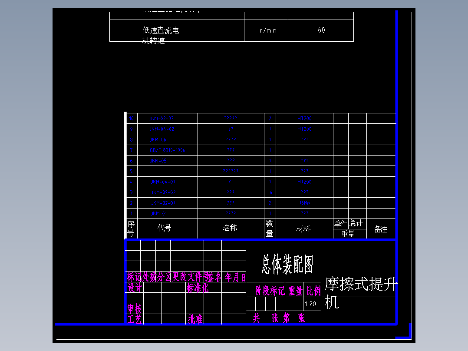468x351 pixels.
Task: Click the 60 r/min speed value
Action: tap(321, 30)
